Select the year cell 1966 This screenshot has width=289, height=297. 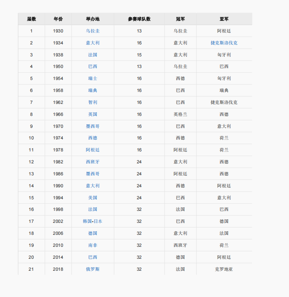[58, 114]
